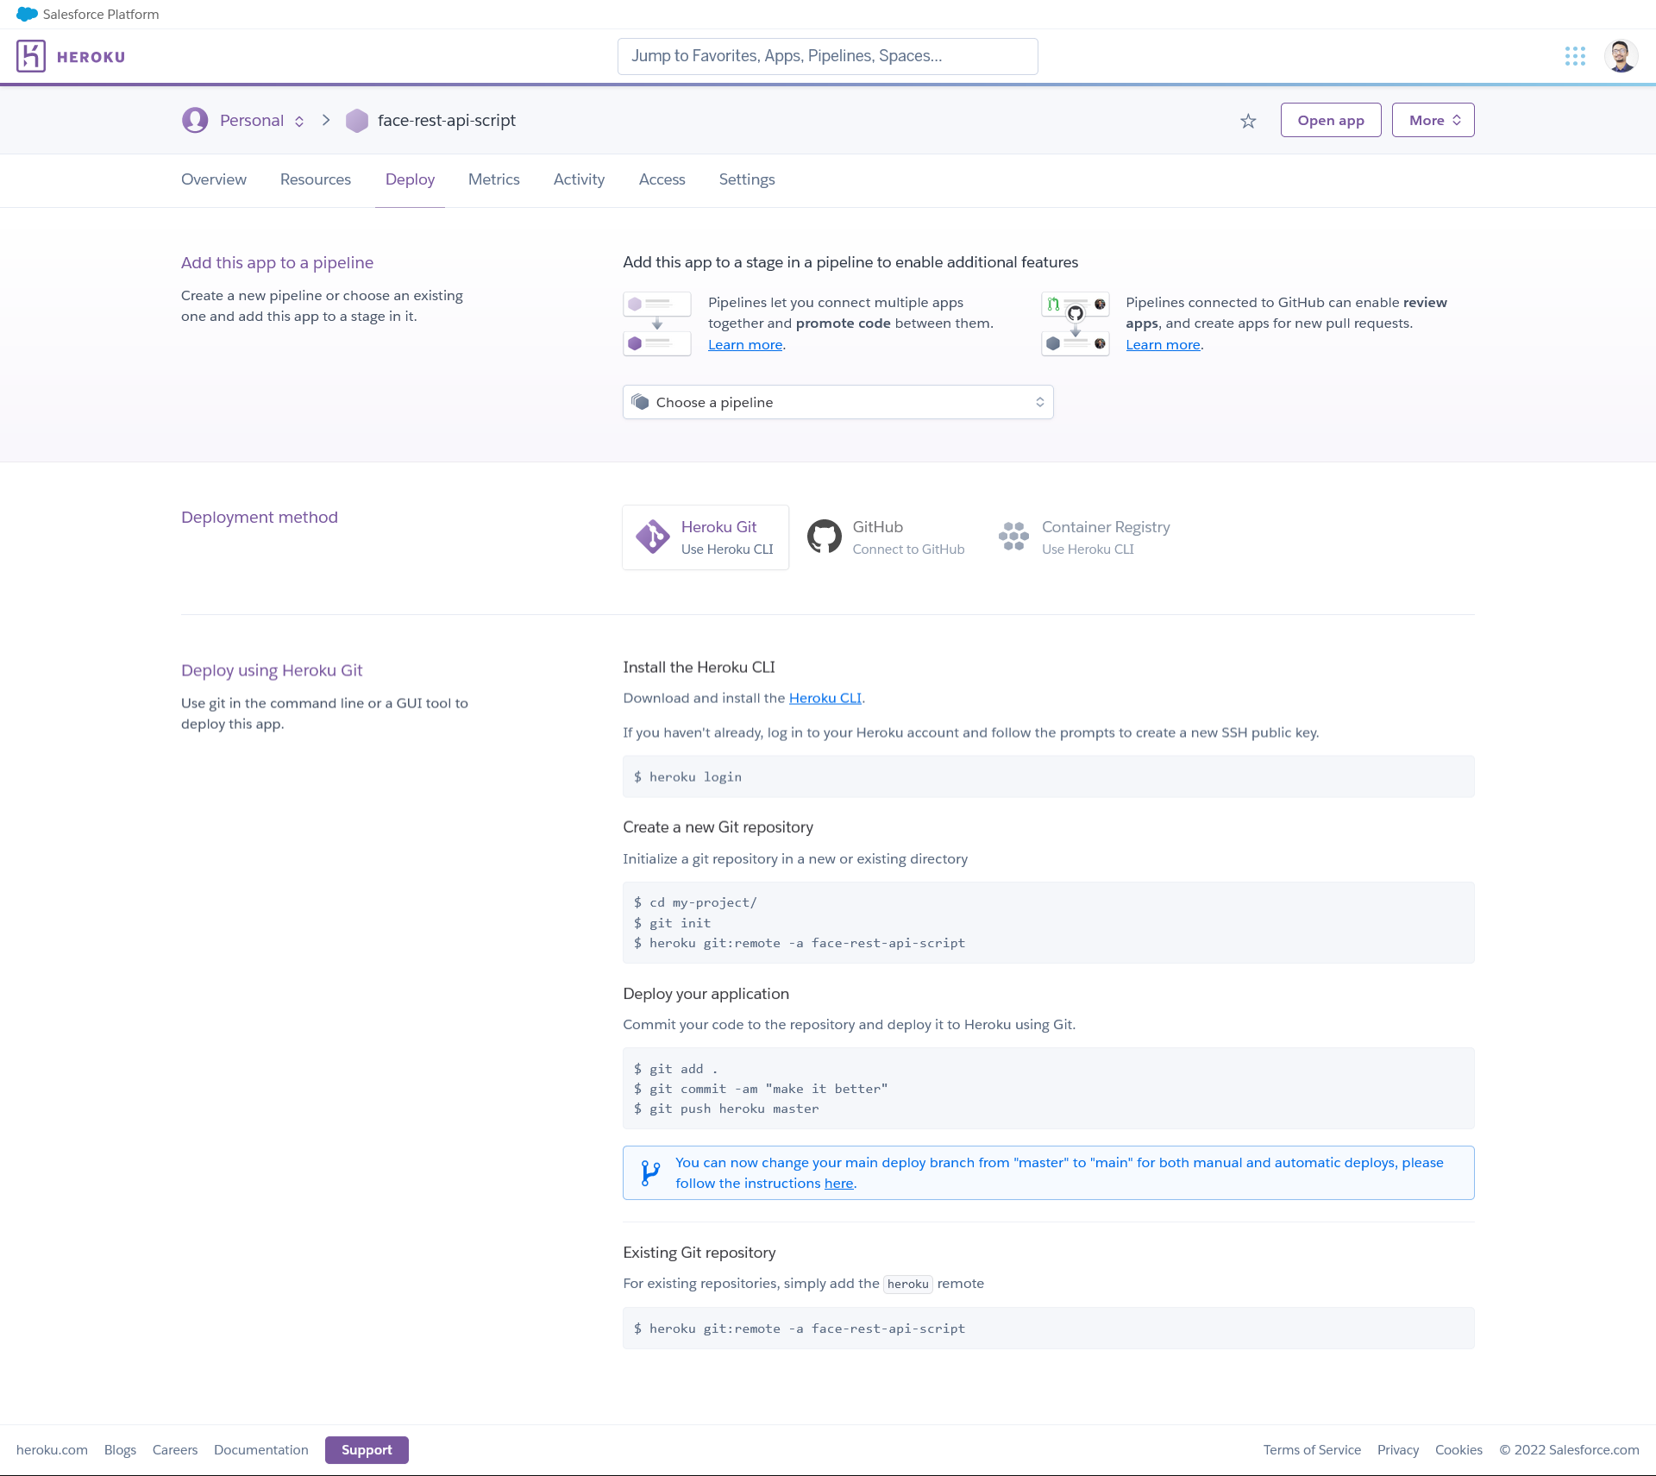Screen dimensions: 1656x1476
Task: Open the apps grid menu icon
Action: [1575, 56]
